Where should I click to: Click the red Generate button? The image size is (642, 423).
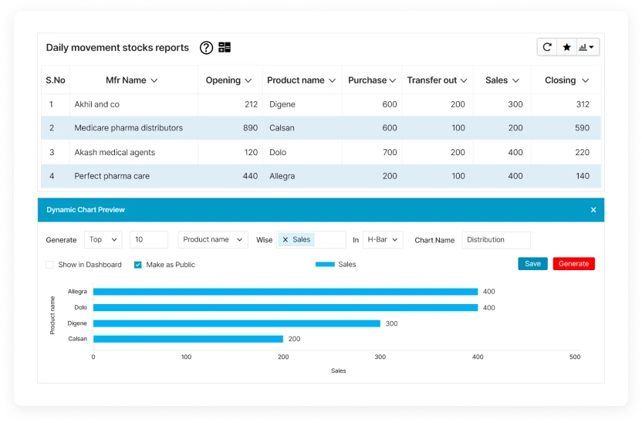[x=573, y=264]
